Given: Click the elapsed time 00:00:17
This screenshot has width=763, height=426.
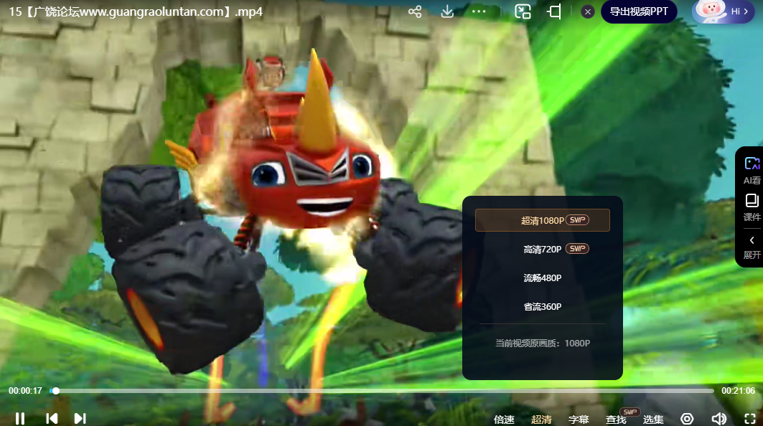Looking at the screenshot, I should [x=25, y=390].
